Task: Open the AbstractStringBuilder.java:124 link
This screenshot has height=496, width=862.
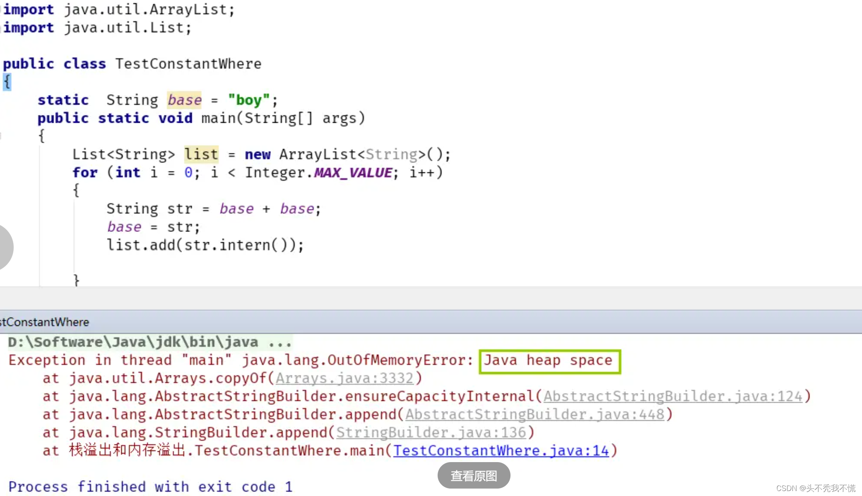Action: pyautogui.click(x=673, y=396)
